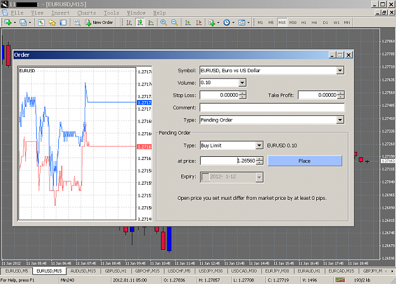Toggle the Market Watch window icon
The width and height of the screenshot is (396, 284).
tap(41, 22)
